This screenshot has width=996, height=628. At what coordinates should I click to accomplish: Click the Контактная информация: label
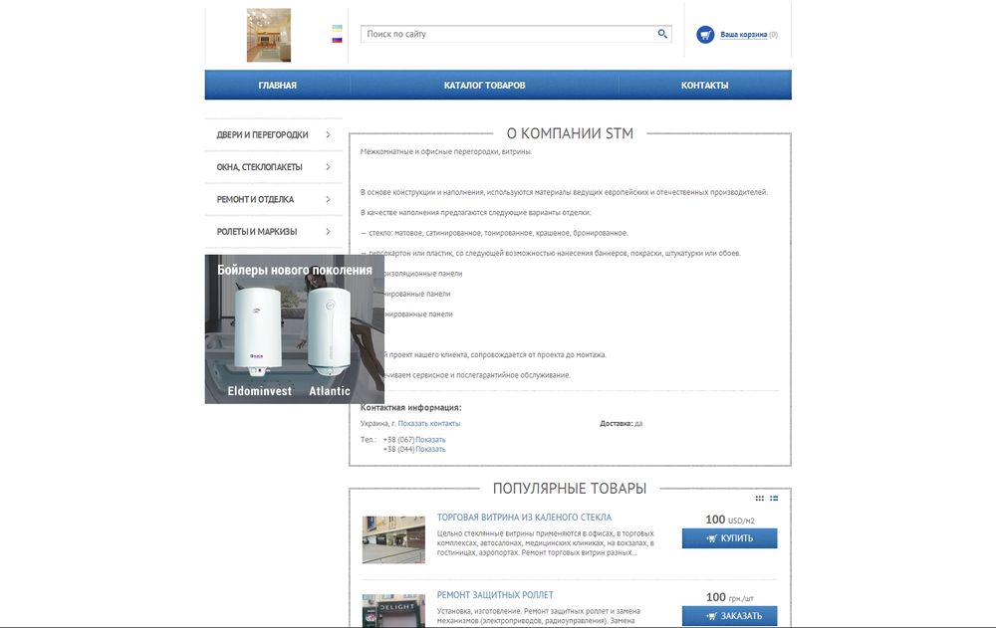pyautogui.click(x=411, y=408)
